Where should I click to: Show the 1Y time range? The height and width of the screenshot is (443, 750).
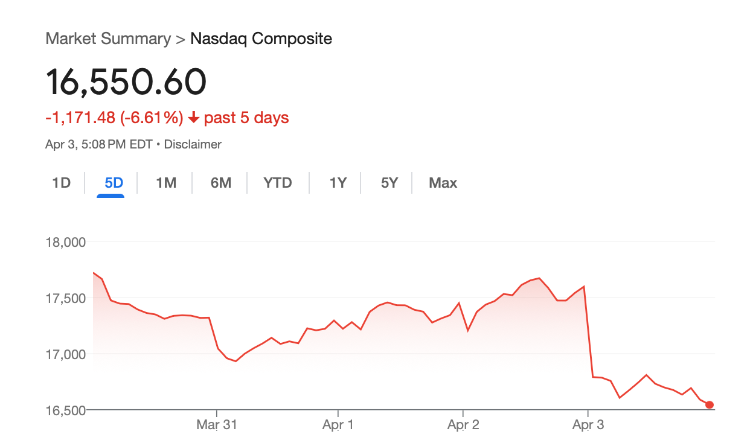coord(336,182)
